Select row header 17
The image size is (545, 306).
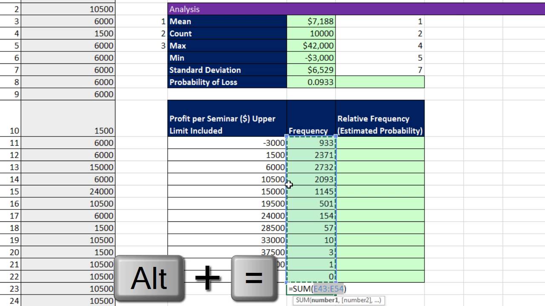pos(10,216)
